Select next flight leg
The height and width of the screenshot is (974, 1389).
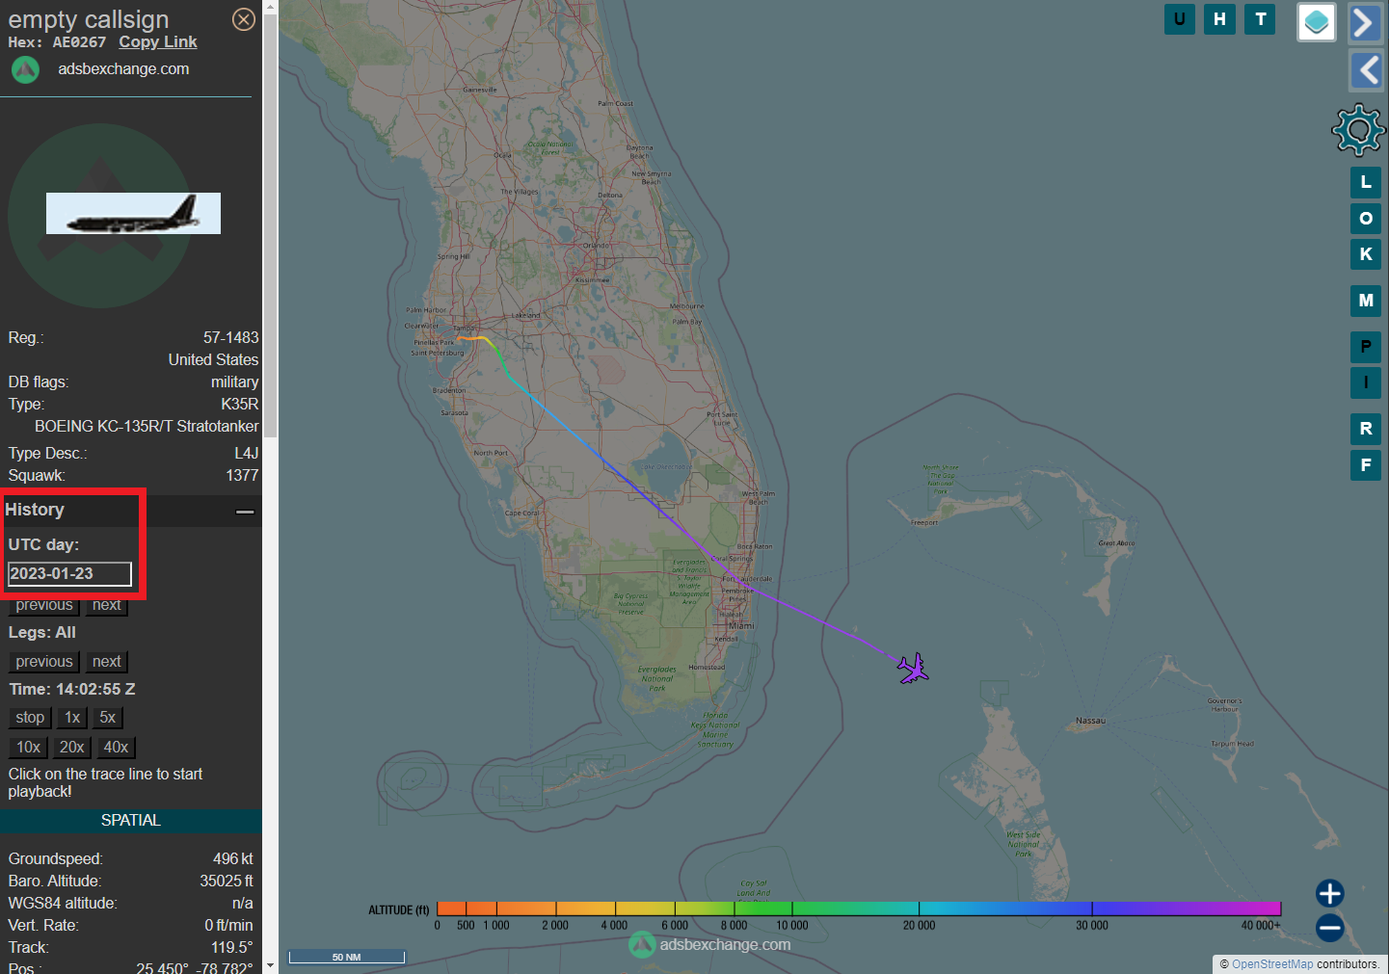pyautogui.click(x=107, y=662)
